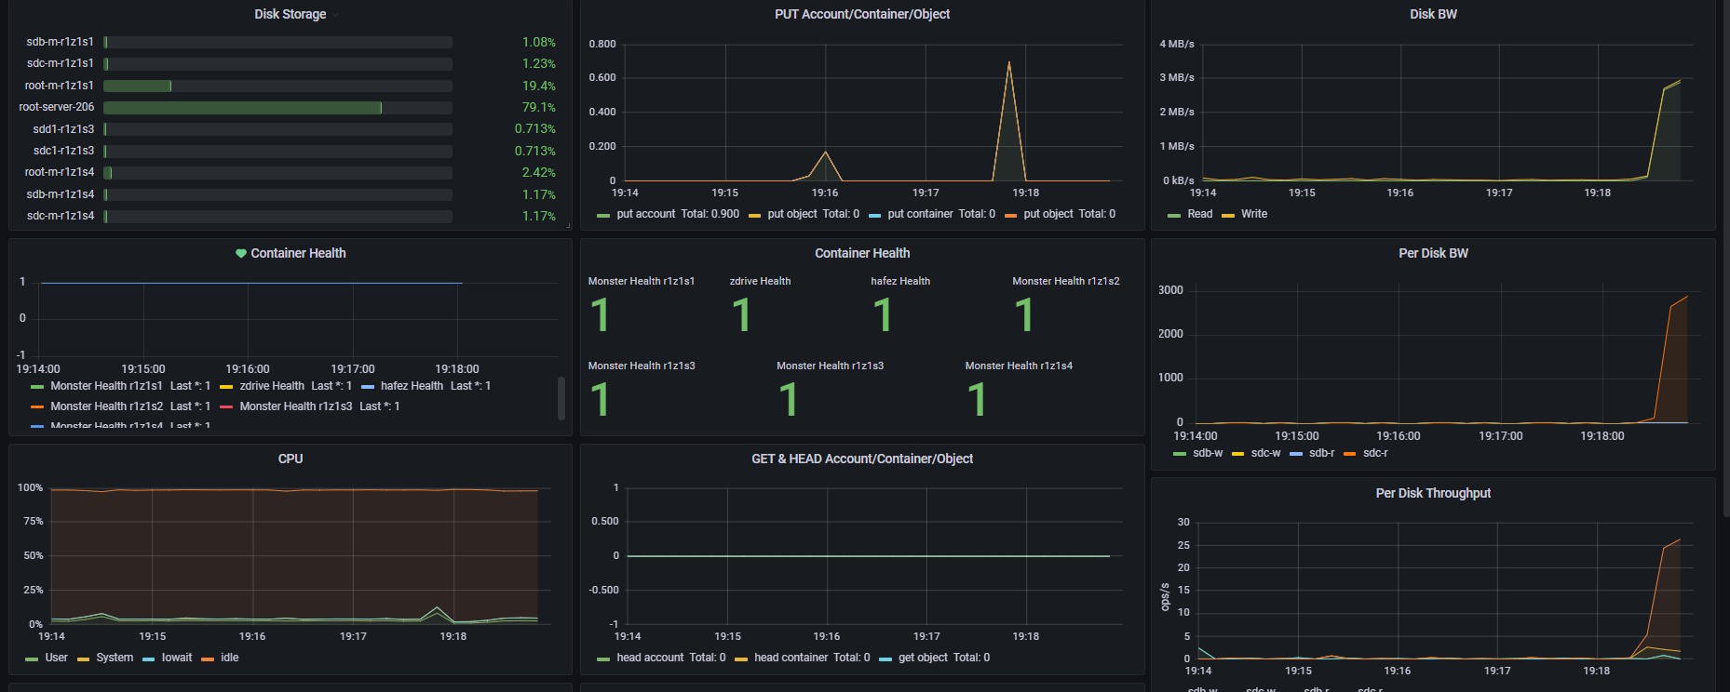
Task: Click the yellow color swatch for Write
Action: coord(1228,216)
